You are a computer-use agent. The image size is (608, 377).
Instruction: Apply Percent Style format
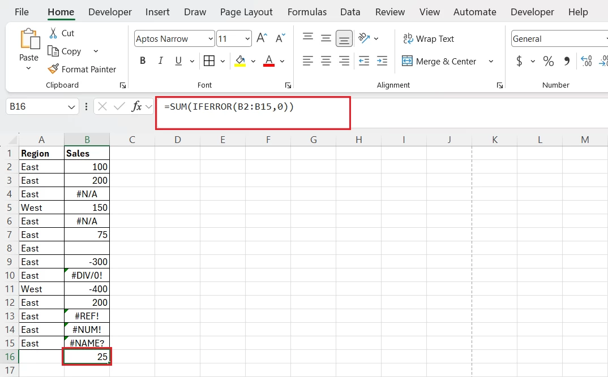pyautogui.click(x=549, y=61)
